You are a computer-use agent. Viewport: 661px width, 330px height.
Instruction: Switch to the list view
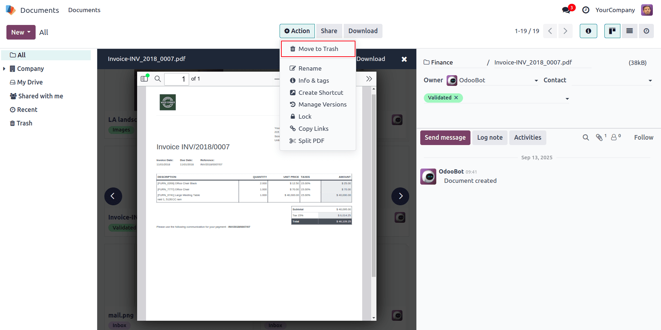pos(629,31)
